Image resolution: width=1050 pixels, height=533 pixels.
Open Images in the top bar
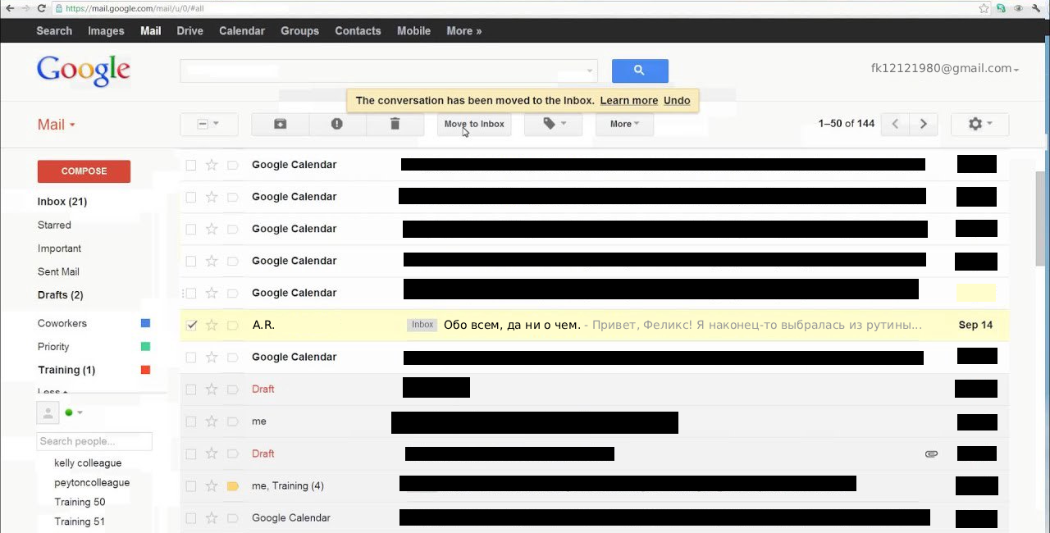pyautogui.click(x=106, y=31)
